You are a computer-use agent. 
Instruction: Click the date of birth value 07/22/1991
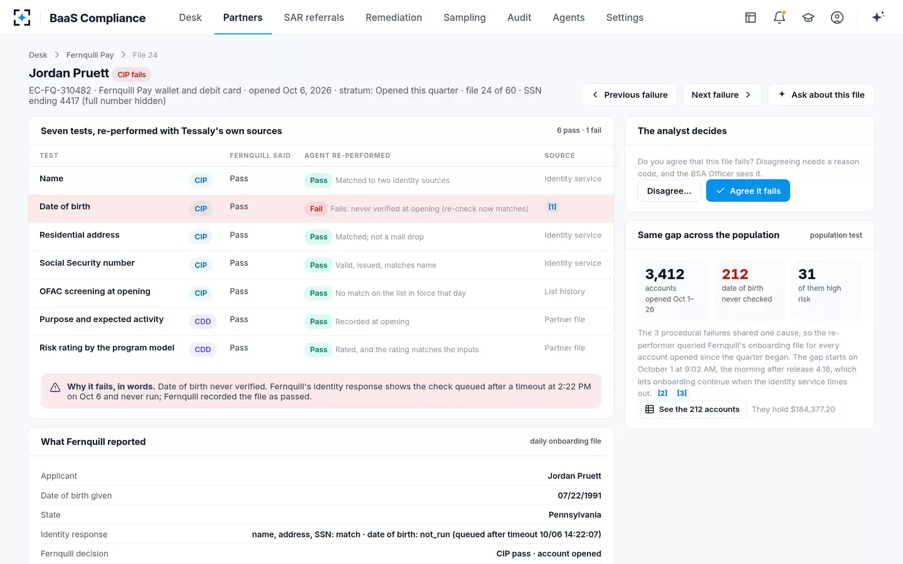click(x=579, y=496)
